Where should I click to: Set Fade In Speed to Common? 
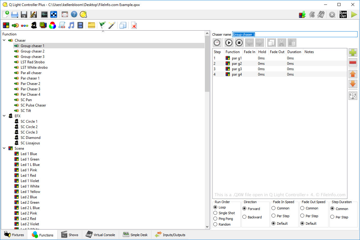(280, 208)
